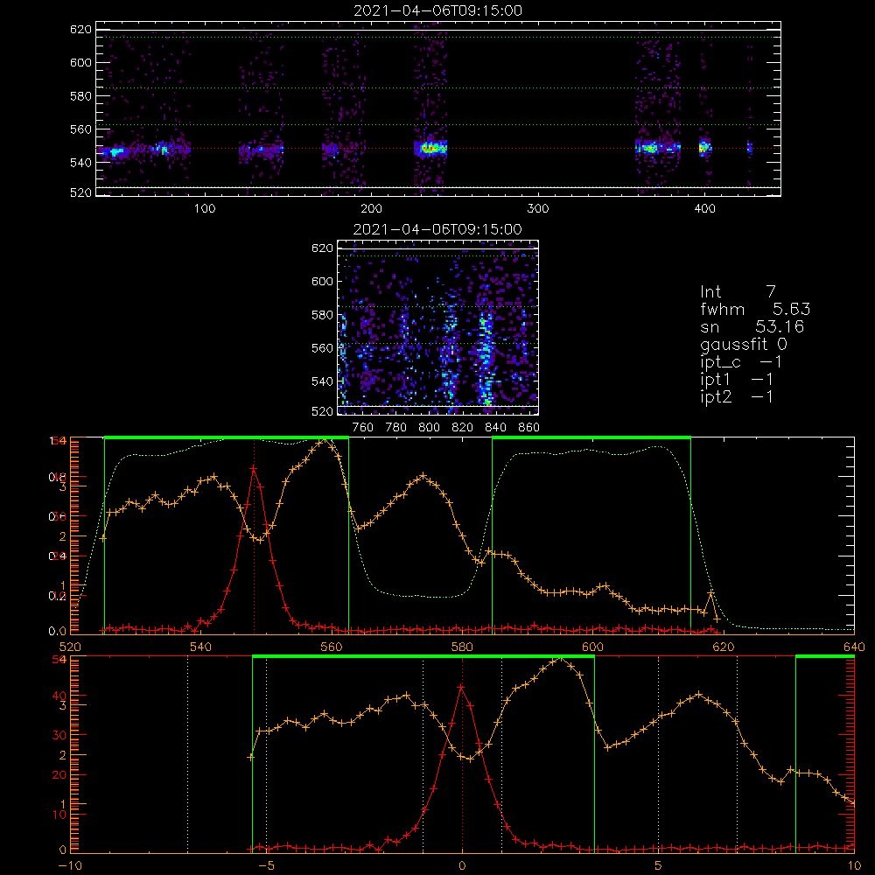This screenshot has width=875, height=875.
Task: Click the 'gaussfit 0' line
Action: (x=743, y=344)
